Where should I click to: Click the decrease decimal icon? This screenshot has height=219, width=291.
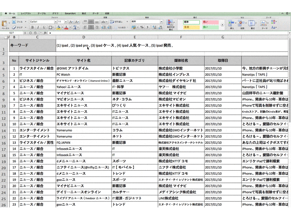tap(160, 27)
